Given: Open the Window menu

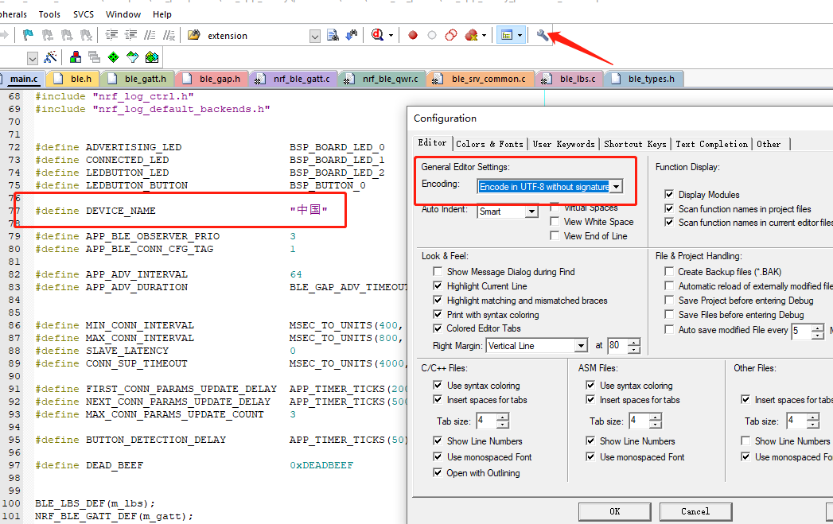Looking at the screenshot, I should pyautogui.click(x=123, y=14).
